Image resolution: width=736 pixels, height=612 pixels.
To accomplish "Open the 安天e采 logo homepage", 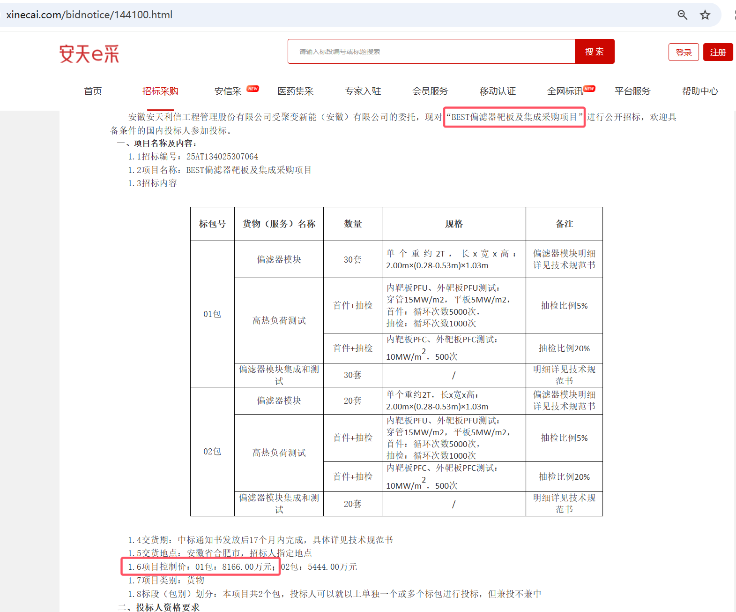I will (89, 54).
